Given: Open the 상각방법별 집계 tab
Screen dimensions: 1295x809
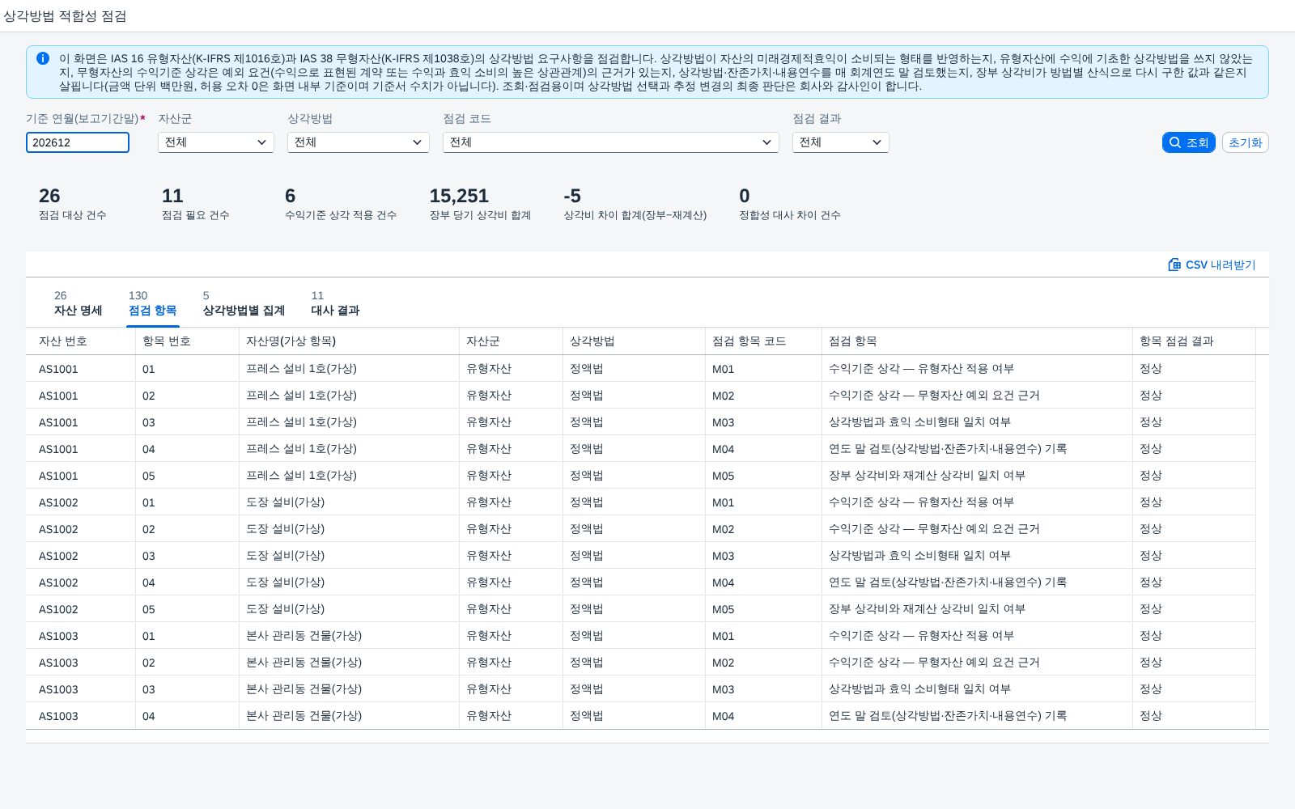Looking at the screenshot, I should click(244, 303).
